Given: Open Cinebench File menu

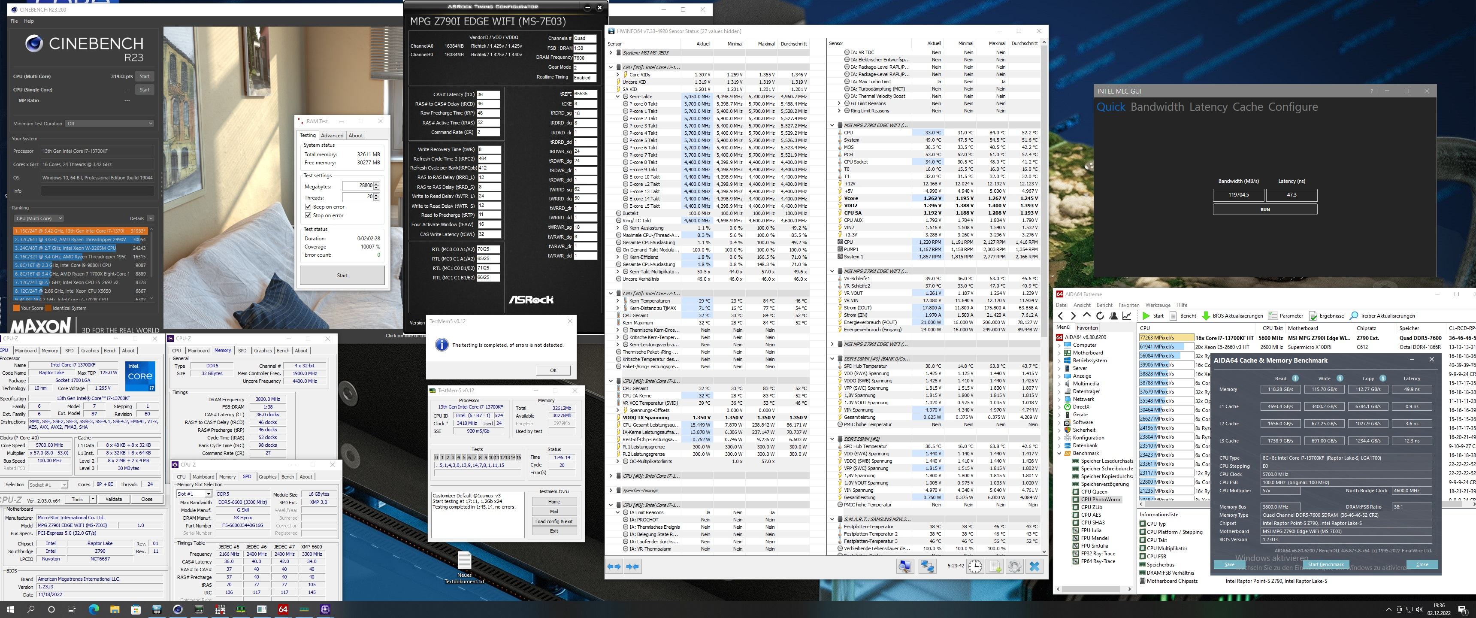Looking at the screenshot, I should coord(14,21).
